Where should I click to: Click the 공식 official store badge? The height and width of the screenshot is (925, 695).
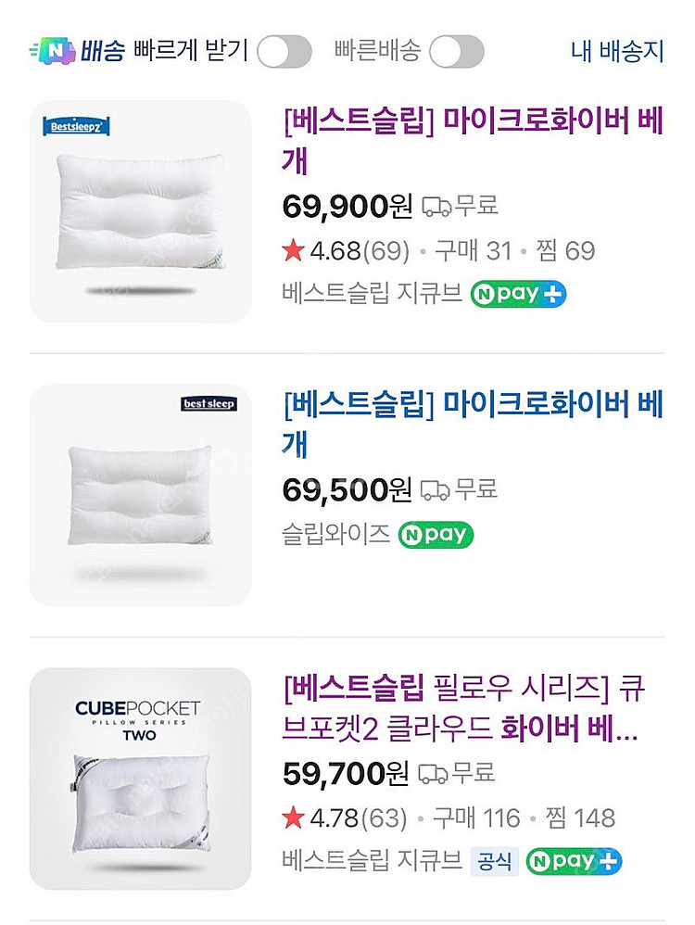(493, 861)
